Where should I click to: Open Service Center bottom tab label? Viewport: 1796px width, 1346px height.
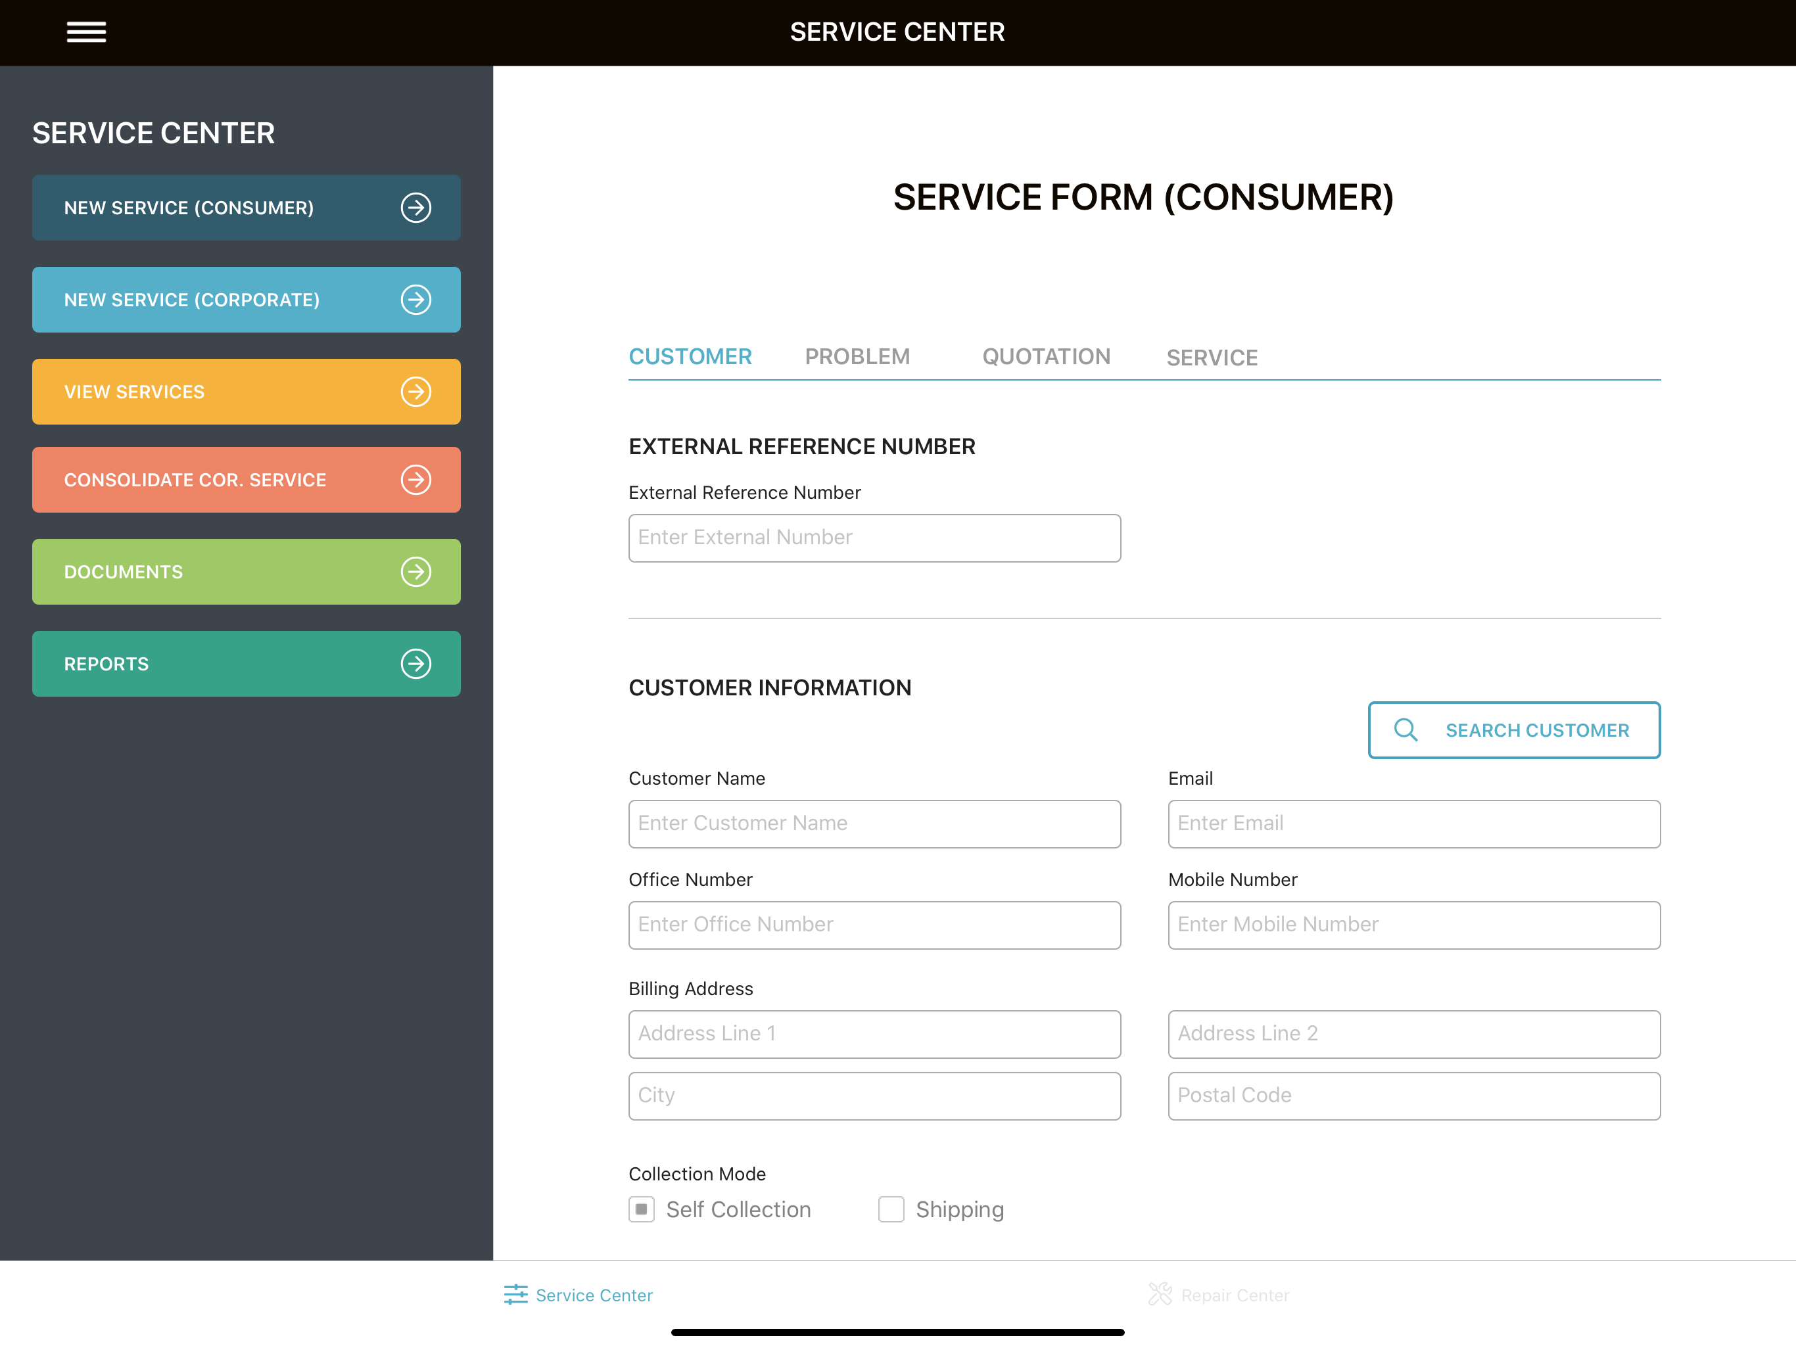point(594,1295)
